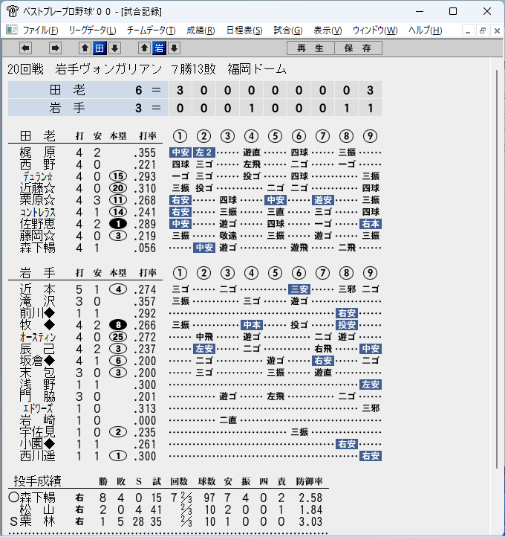Image resolution: width=505 pixels, height=537 pixels.
Task: Restore the inner document window
Action: (x=483, y=30)
